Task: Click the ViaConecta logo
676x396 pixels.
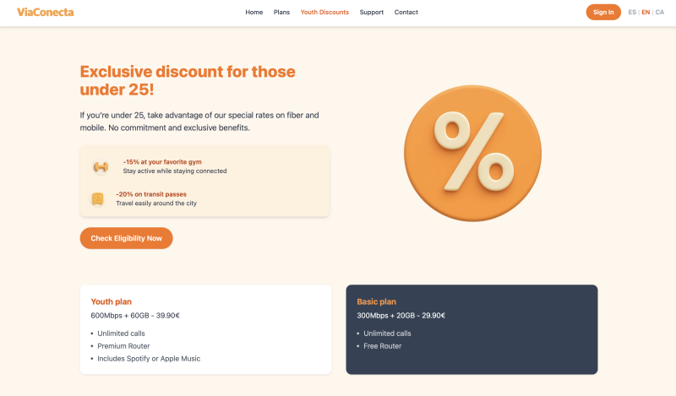Action: point(45,12)
